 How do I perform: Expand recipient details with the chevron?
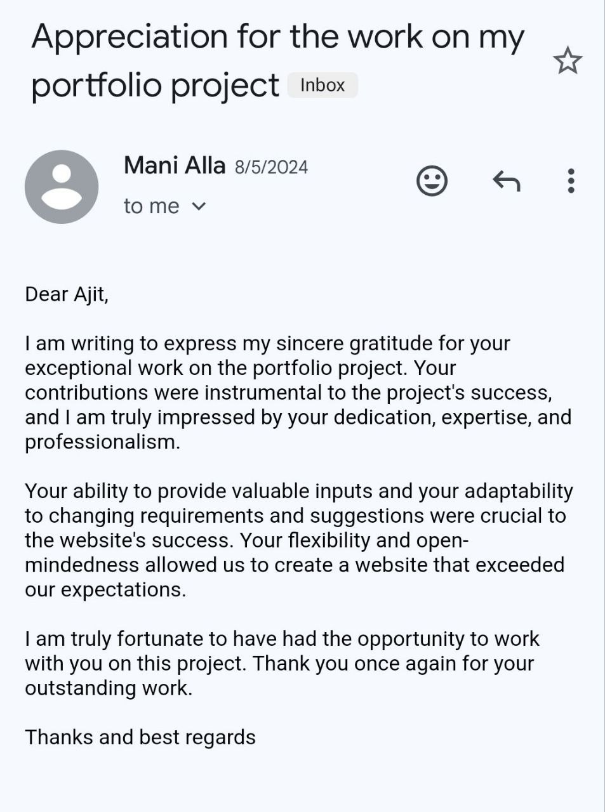tap(199, 206)
